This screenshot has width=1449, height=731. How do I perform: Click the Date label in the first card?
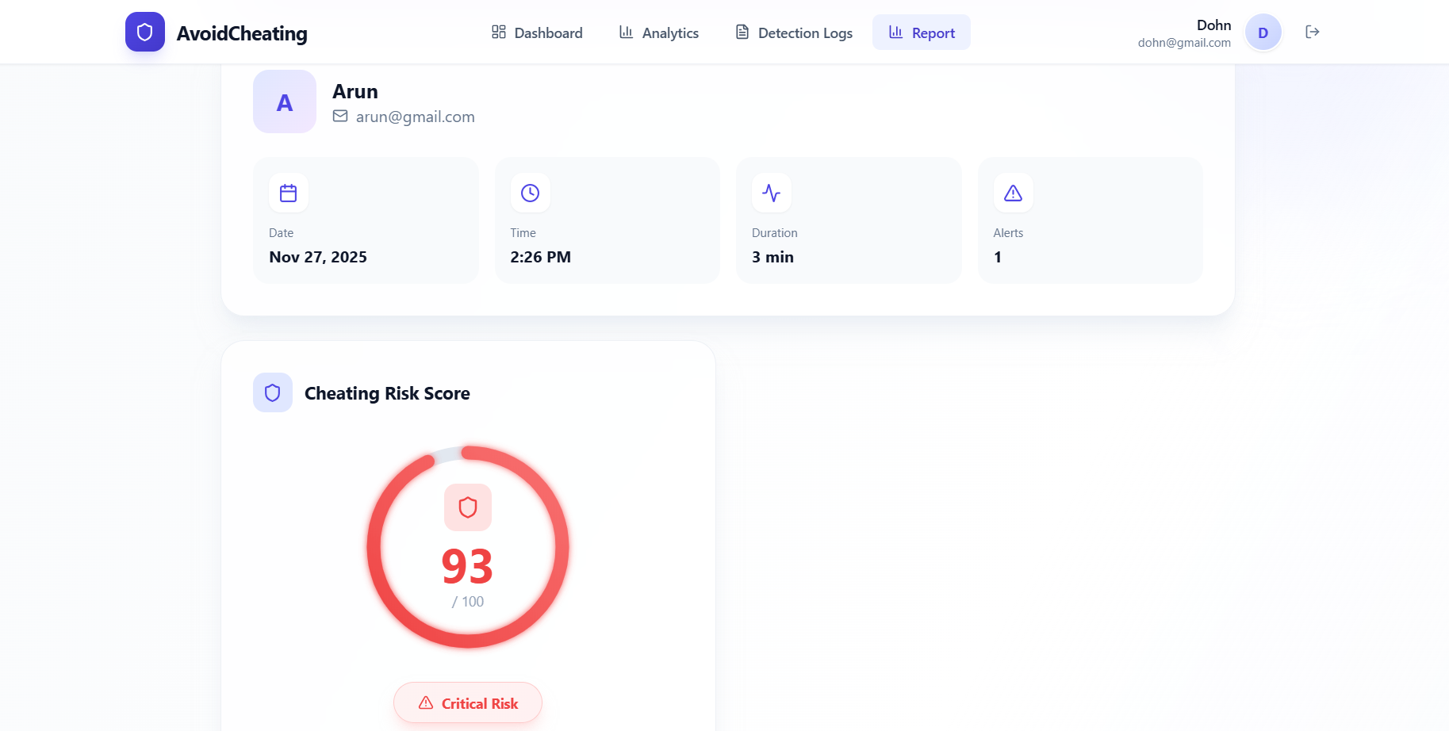(x=282, y=233)
